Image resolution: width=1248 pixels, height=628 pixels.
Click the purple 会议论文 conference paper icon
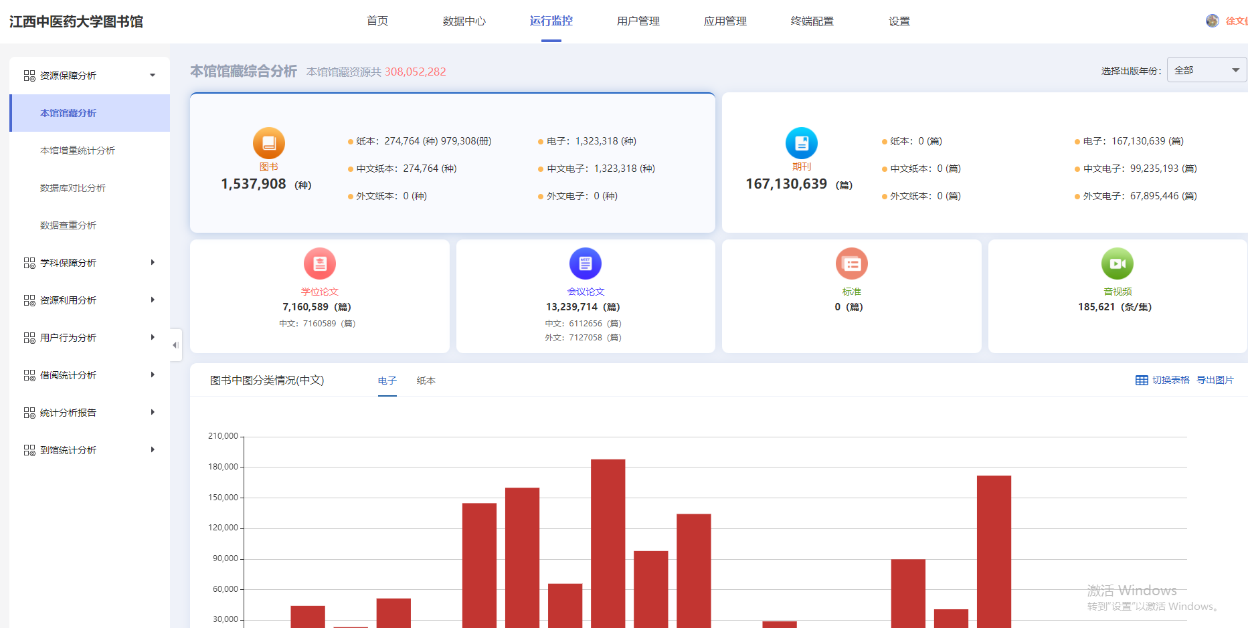[585, 264]
